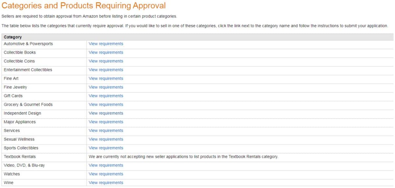Open View requirements for Video, DVD, & Blu-ray
395x188 pixels.
click(x=106, y=165)
